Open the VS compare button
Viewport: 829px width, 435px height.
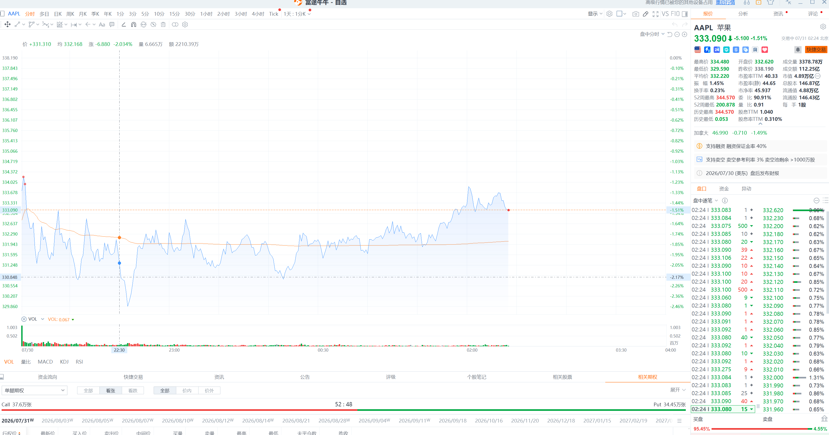pos(665,14)
